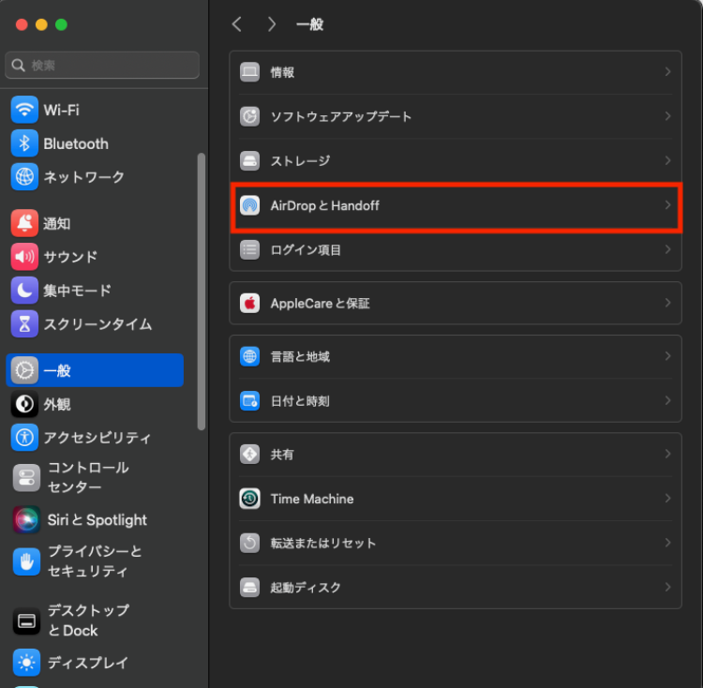Select プライバシーとセキュリティ hand icon
Image resolution: width=703 pixels, height=688 pixels.
click(x=26, y=561)
